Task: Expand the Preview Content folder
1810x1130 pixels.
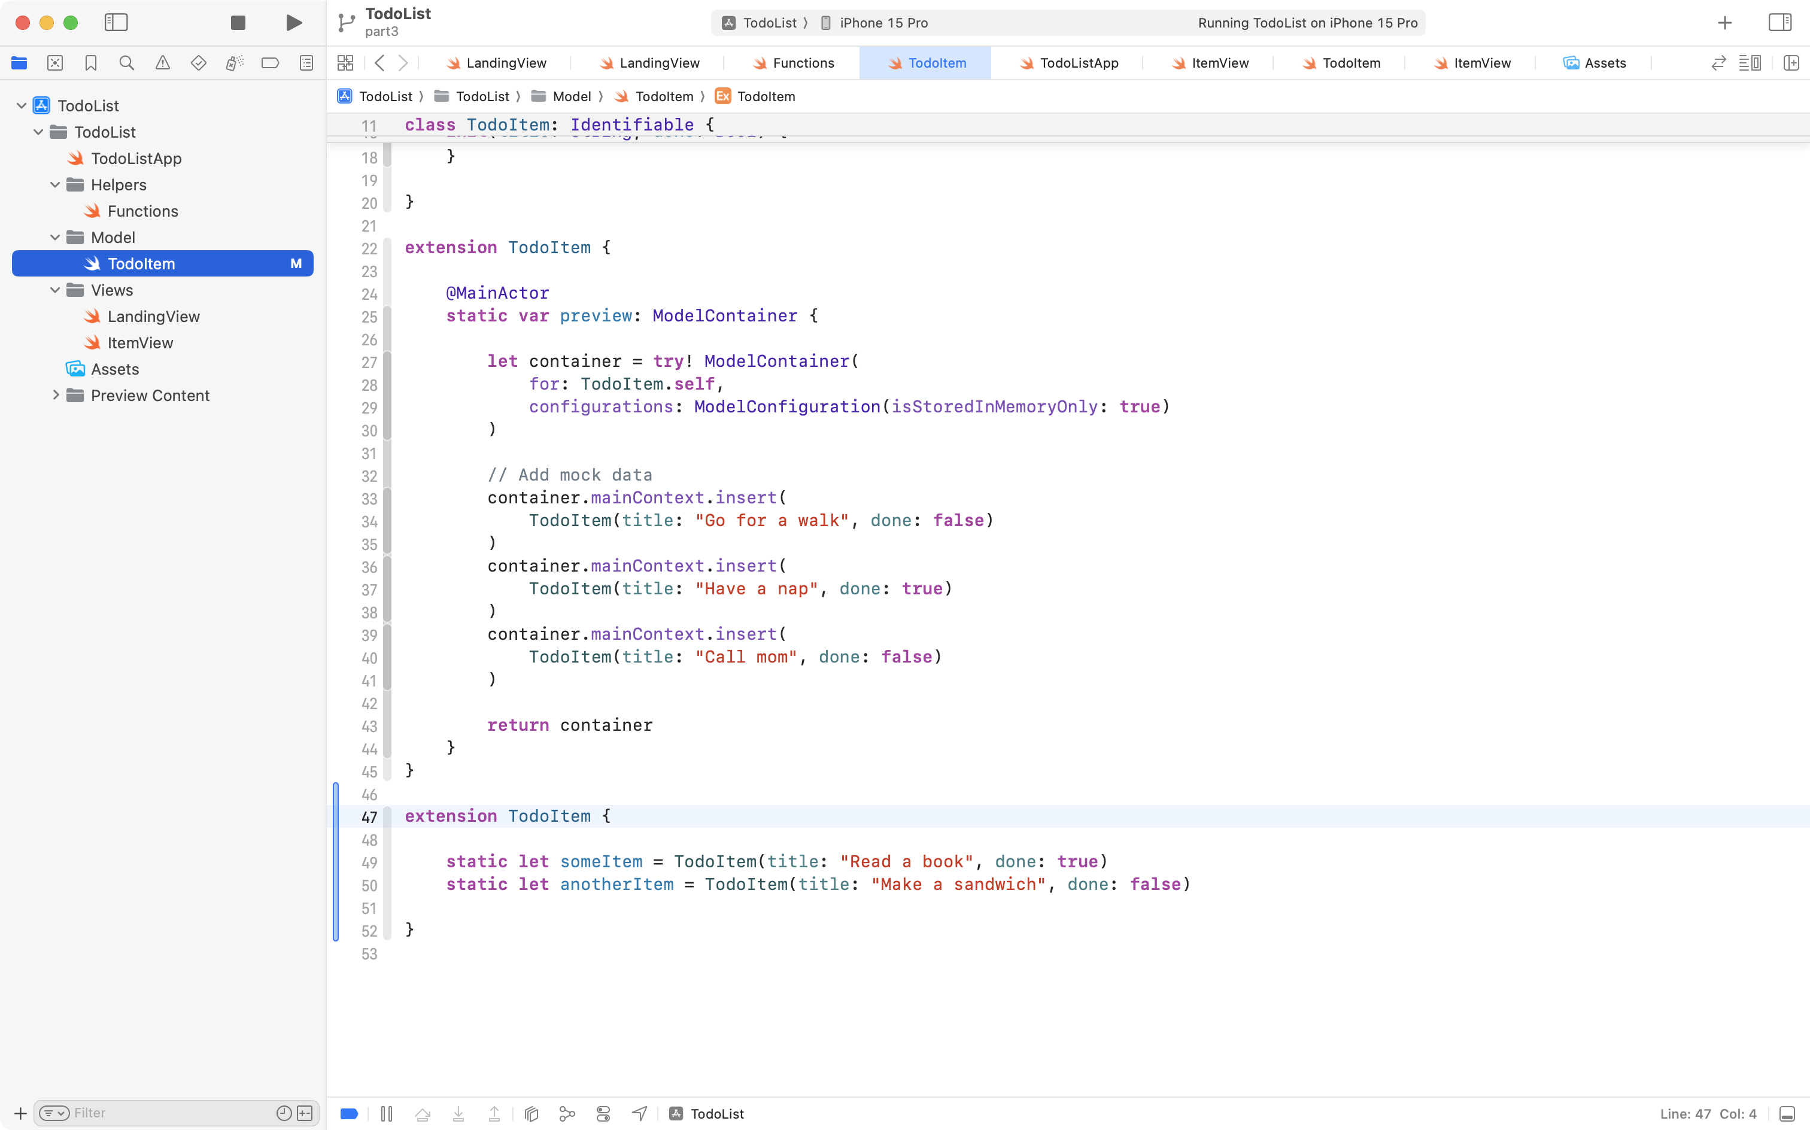Action: tap(55, 396)
